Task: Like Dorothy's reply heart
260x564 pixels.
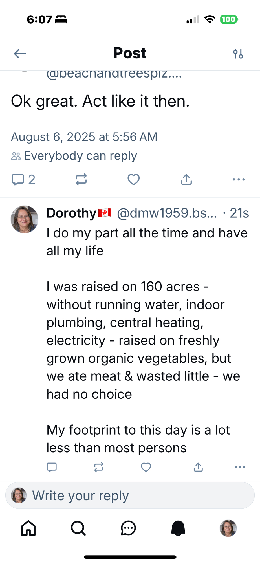Action: coord(146,467)
